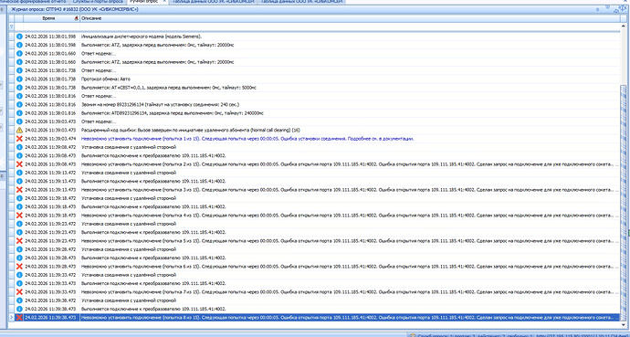Click red error icon of attempt 4 of 15
Viewport: 630px width, 337px height.
click(19, 216)
